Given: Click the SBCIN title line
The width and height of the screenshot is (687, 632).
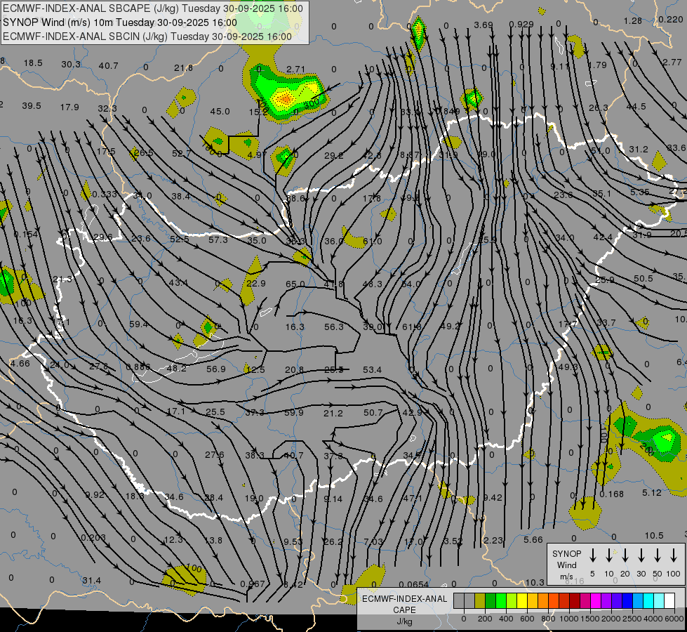Looking at the screenshot, I should [147, 37].
